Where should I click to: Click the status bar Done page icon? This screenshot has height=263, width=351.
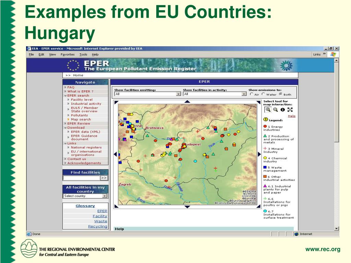point(29,234)
